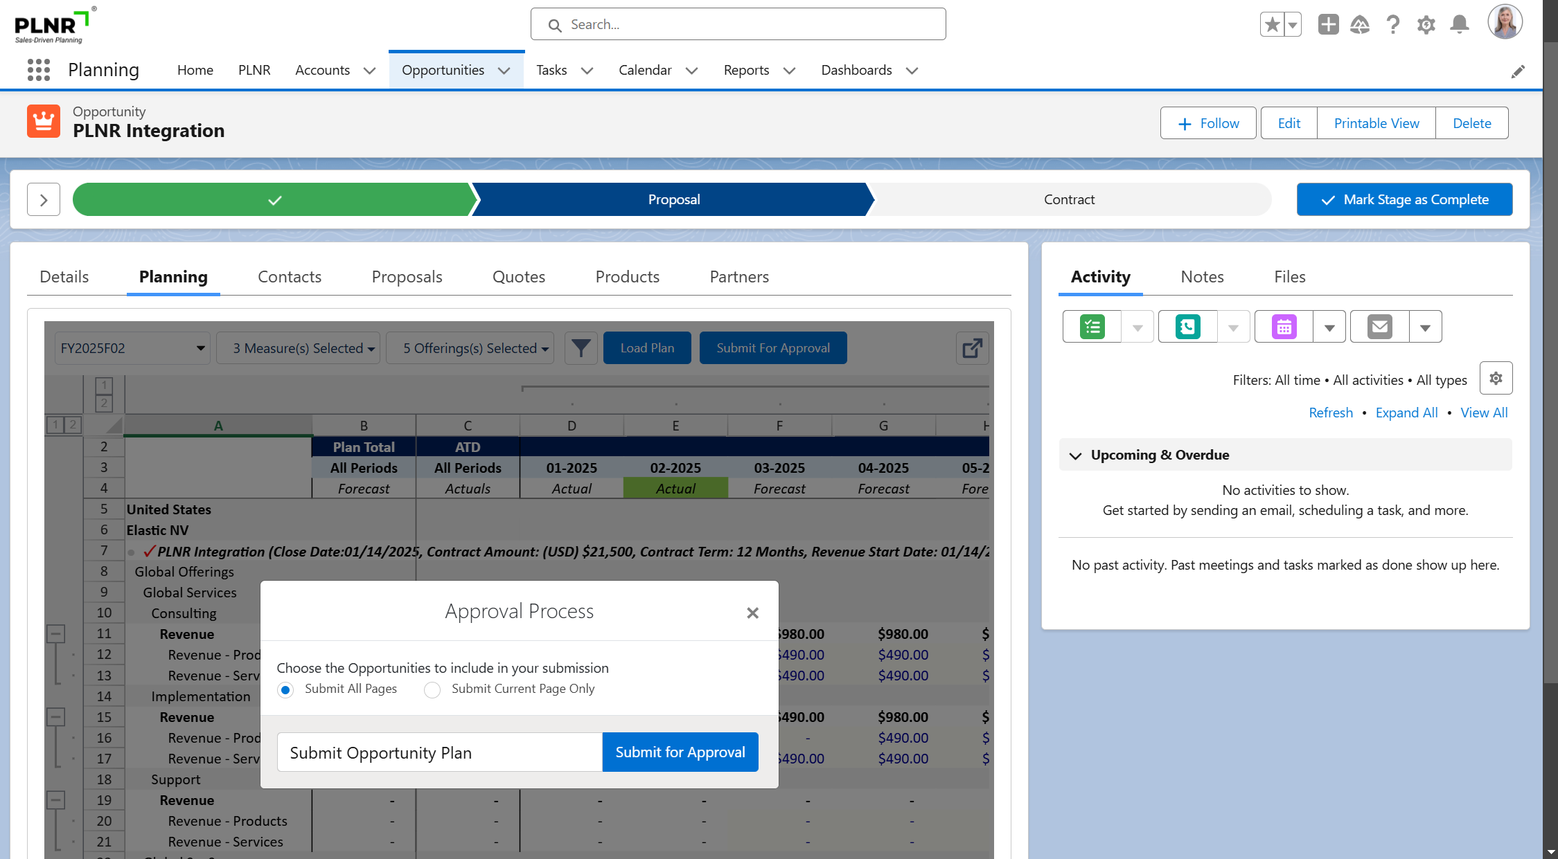Image resolution: width=1558 pixels, height=859 pixels.
Task: Select Submit Current Page Only radio option
Action: pyautogui.click(x=432, y=690)
